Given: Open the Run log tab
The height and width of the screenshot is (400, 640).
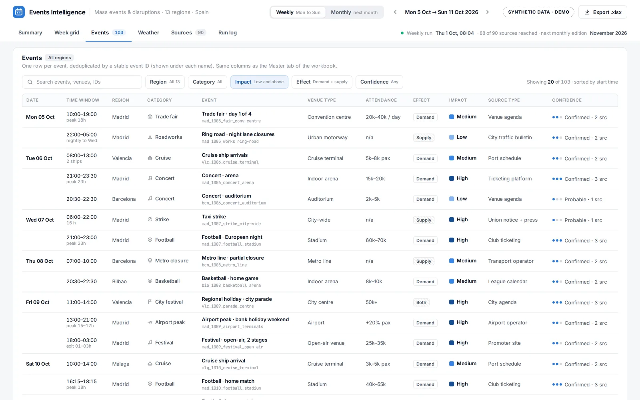Looking at the screenshot, I should click(x=228, y=33).
